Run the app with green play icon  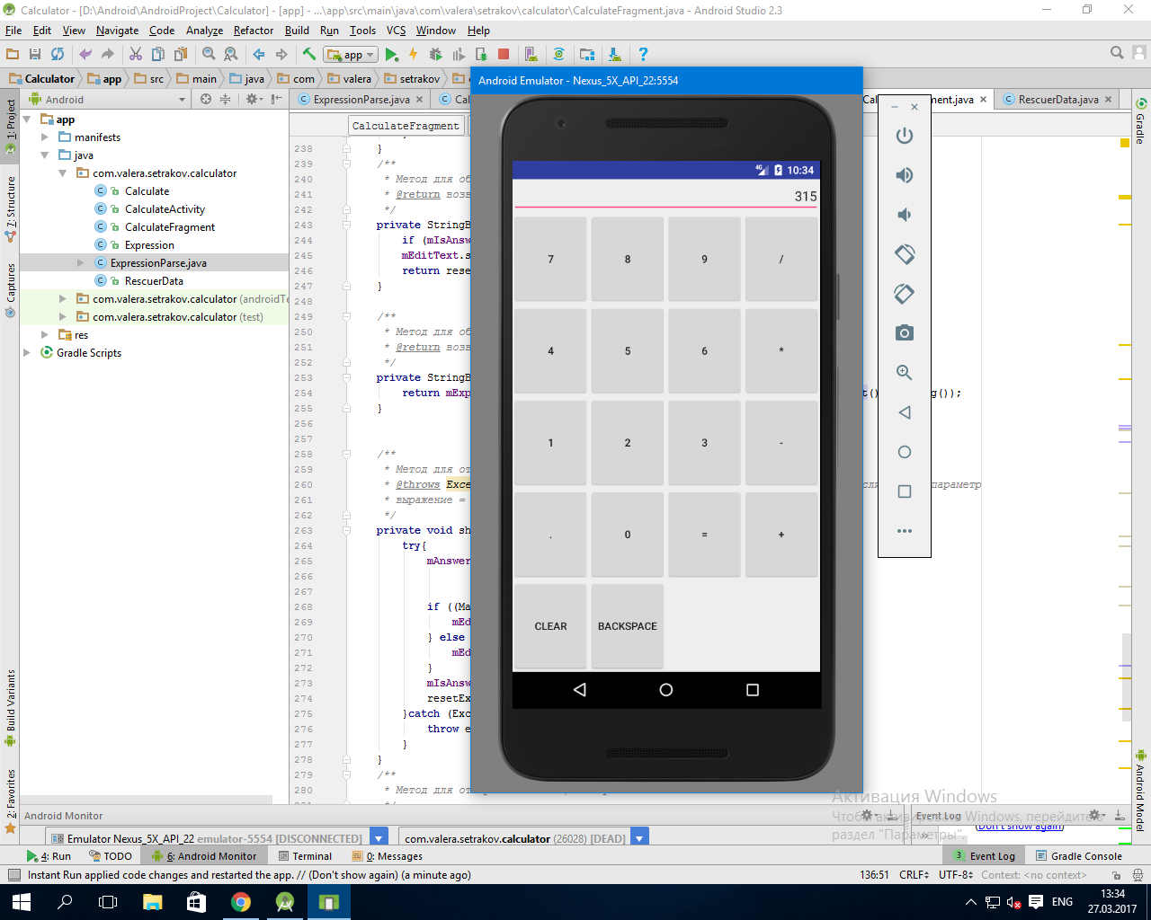391,55
